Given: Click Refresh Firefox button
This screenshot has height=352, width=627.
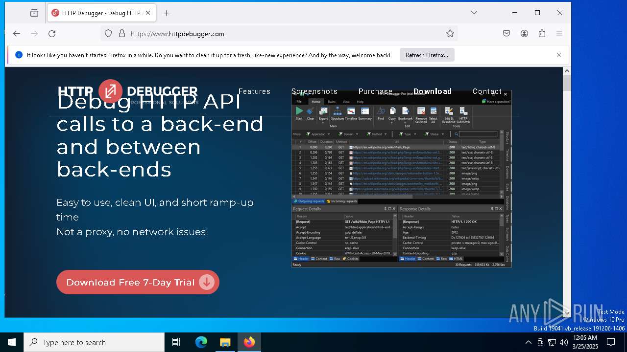Looking at the screenshot, I should (x=427, y=55).
